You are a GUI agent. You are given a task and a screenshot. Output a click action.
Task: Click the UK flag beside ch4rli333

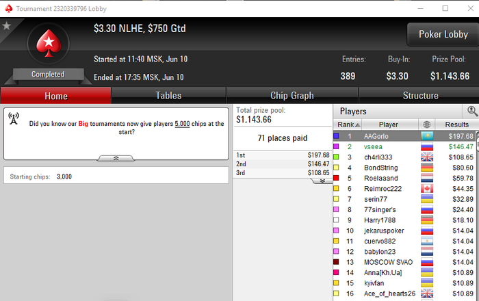427,157
